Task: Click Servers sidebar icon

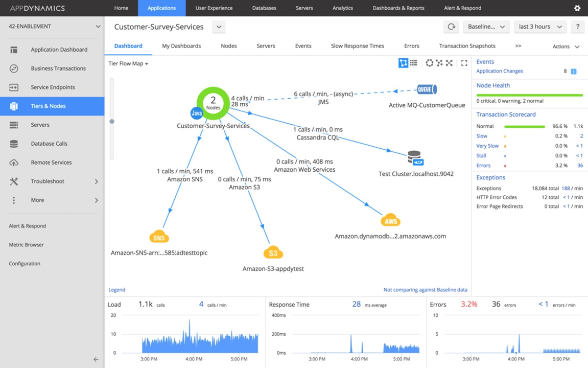Action: pyautogui.click(x=14, y=125)
